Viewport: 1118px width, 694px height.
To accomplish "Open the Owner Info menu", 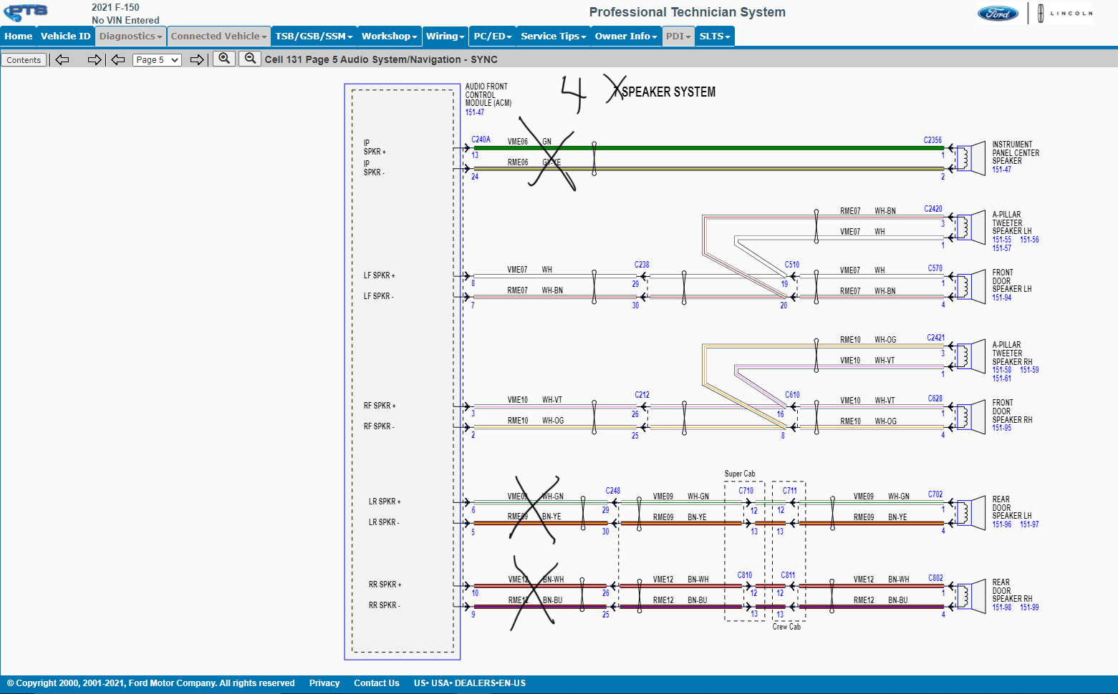I will pos(625,36).
